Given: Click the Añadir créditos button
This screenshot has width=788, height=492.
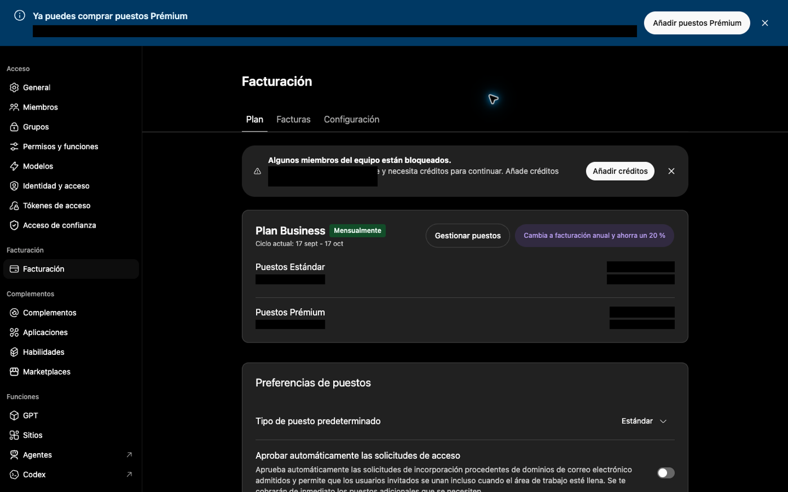Looking at the screenshot, I should (620, 171).
